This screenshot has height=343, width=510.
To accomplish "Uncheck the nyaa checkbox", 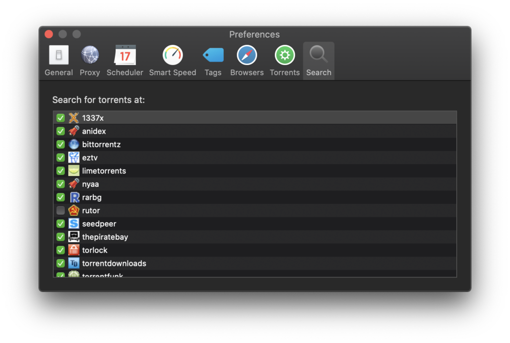I will pos(60,184).
